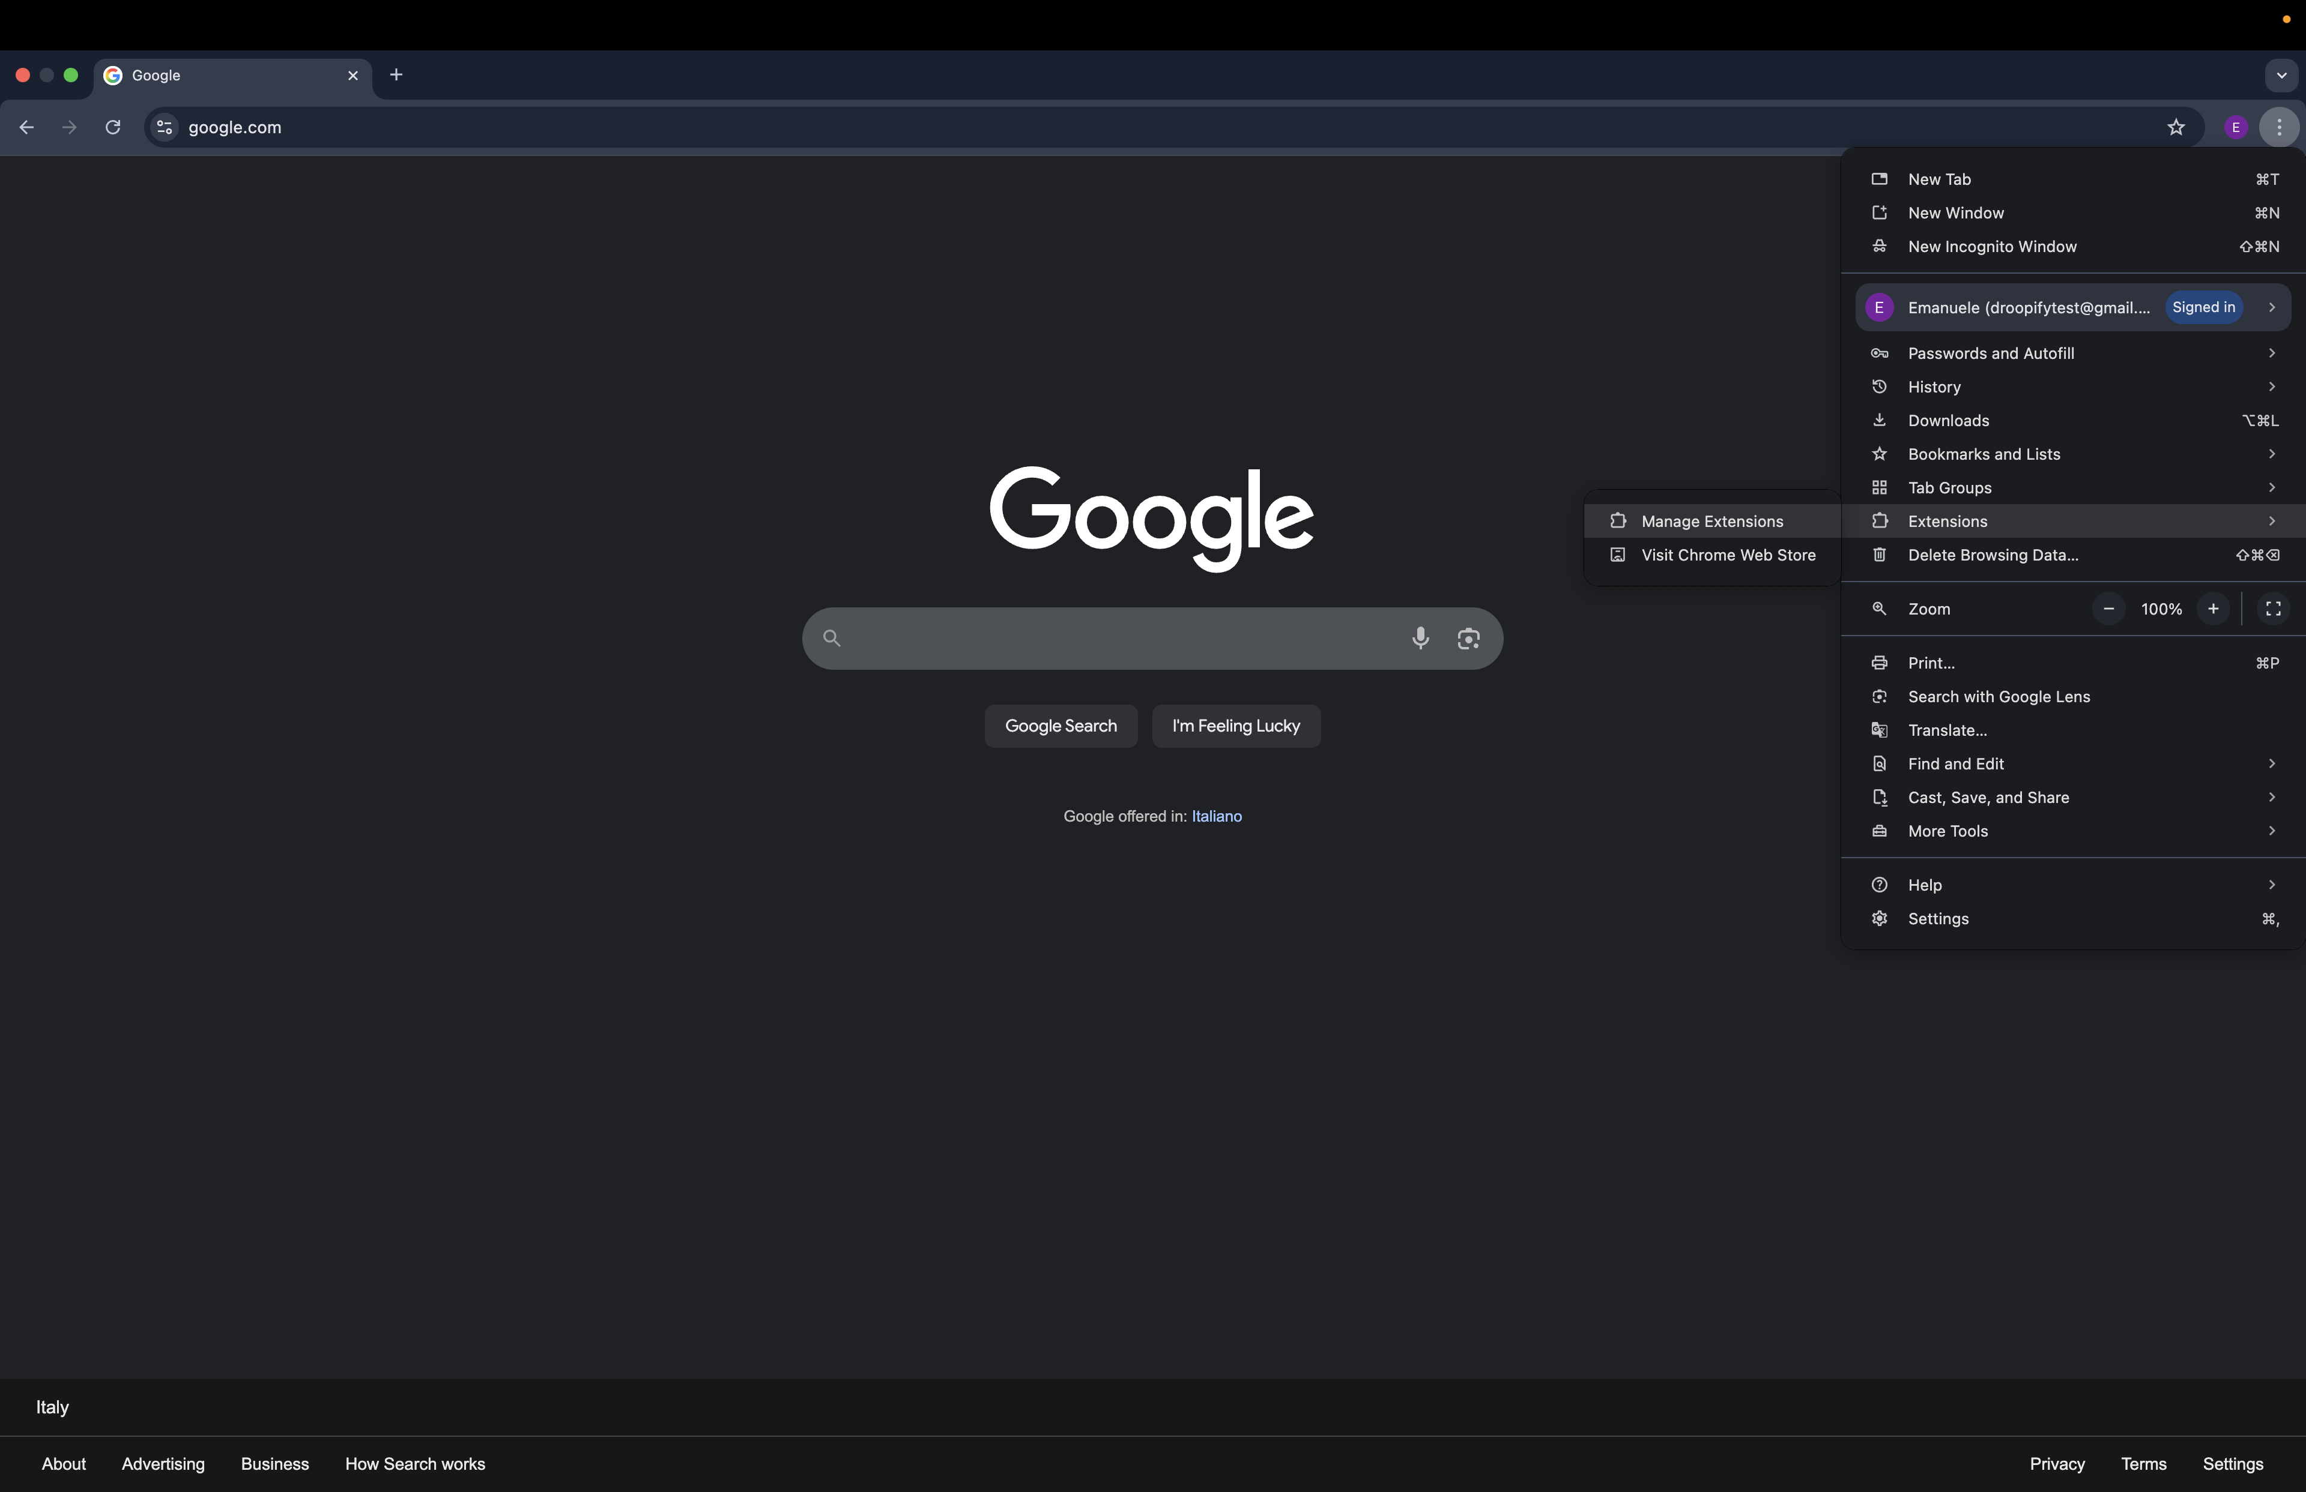This screenshot has width=2306, height=1492.
Task: Zoom in with the plus button
Action: [2213, 609]
